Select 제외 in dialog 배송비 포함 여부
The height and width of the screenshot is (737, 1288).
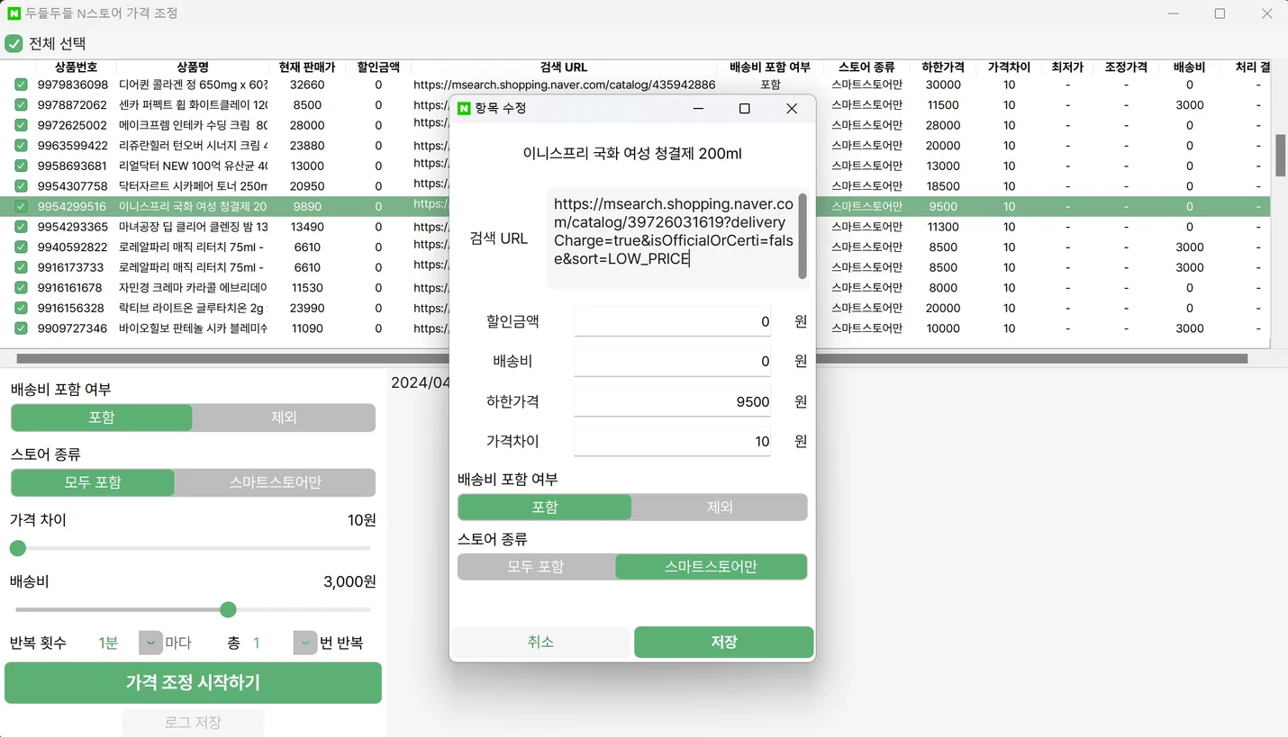[x=720, y=507]
